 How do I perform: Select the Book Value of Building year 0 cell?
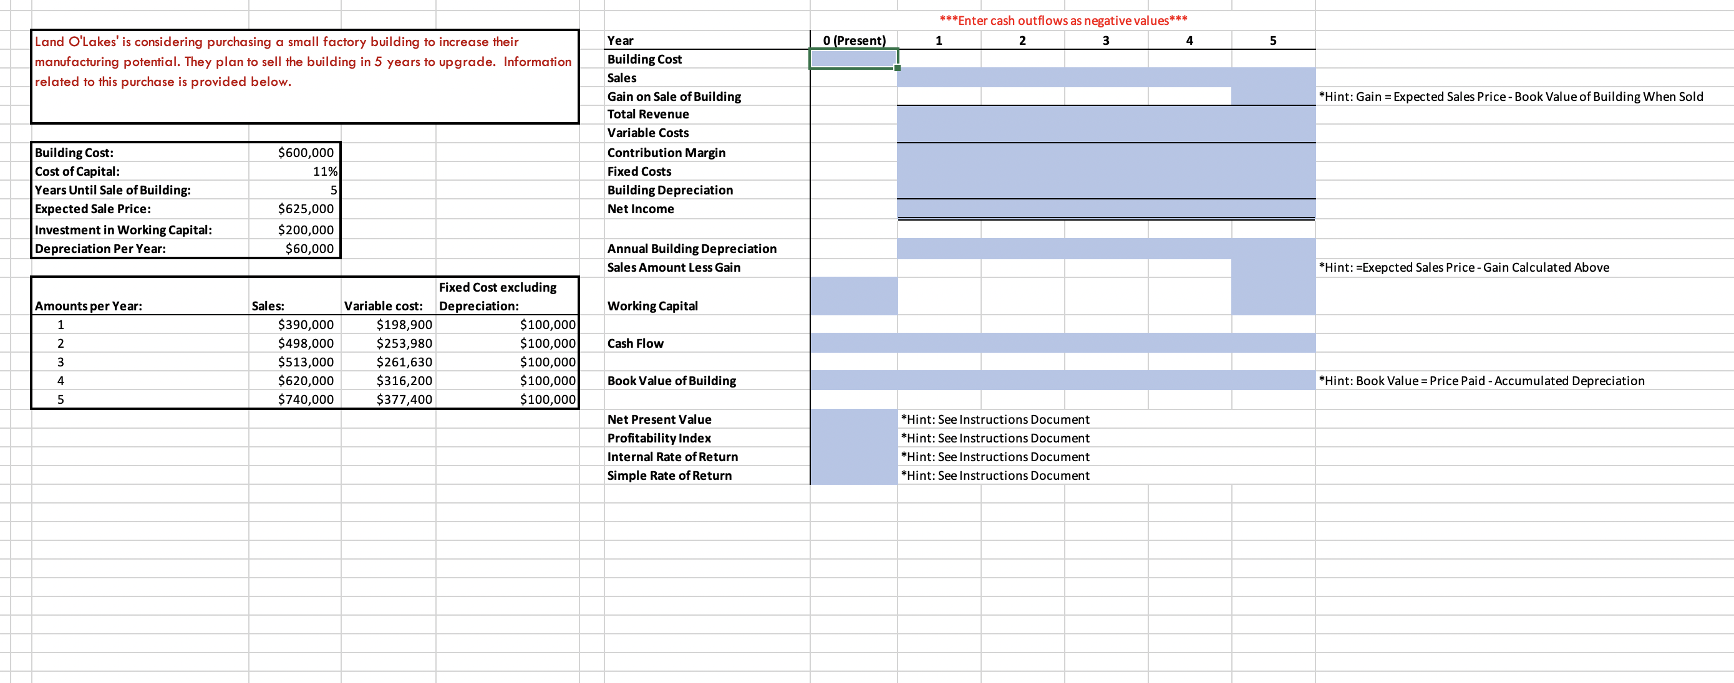(x=853, y=381)
